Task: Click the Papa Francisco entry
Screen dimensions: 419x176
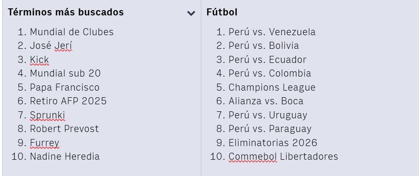Action: (64, 88)
